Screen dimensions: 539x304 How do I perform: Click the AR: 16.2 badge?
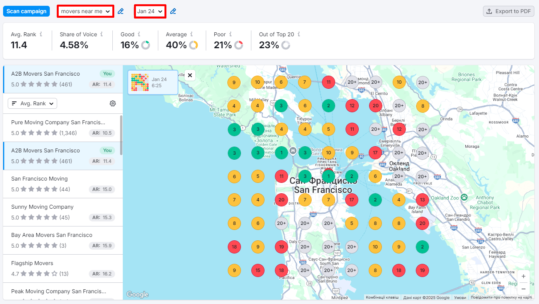[x=102, y=274]
